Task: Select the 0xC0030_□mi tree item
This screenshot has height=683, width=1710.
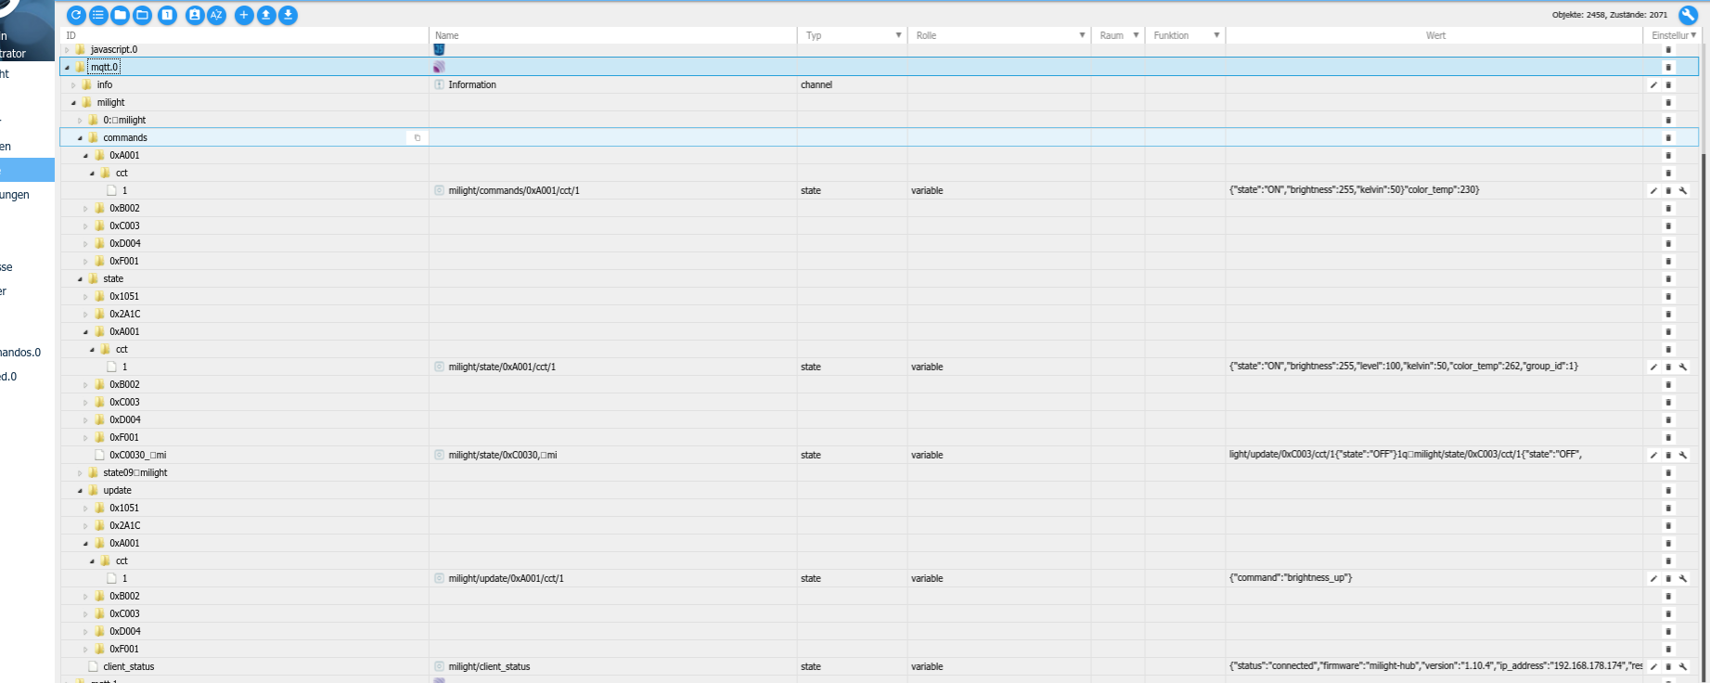Action: [x=138, y=456]
